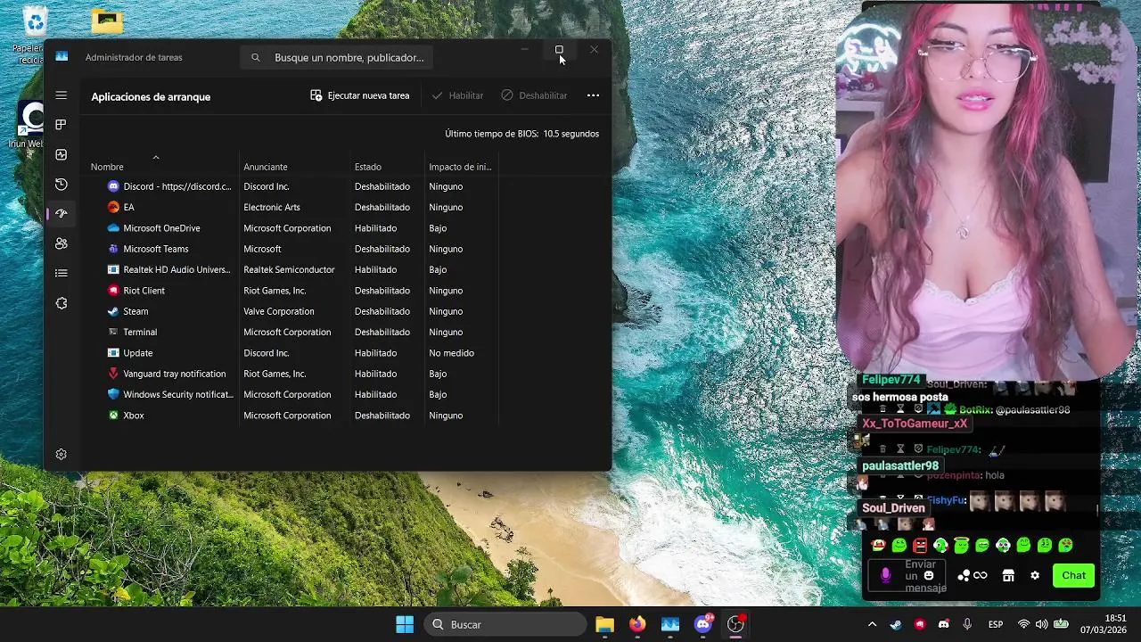The height and width of the screenshot is (642, 1141).
Task: Select the Startup apps sidebar icon
Action: click(61, 214)
